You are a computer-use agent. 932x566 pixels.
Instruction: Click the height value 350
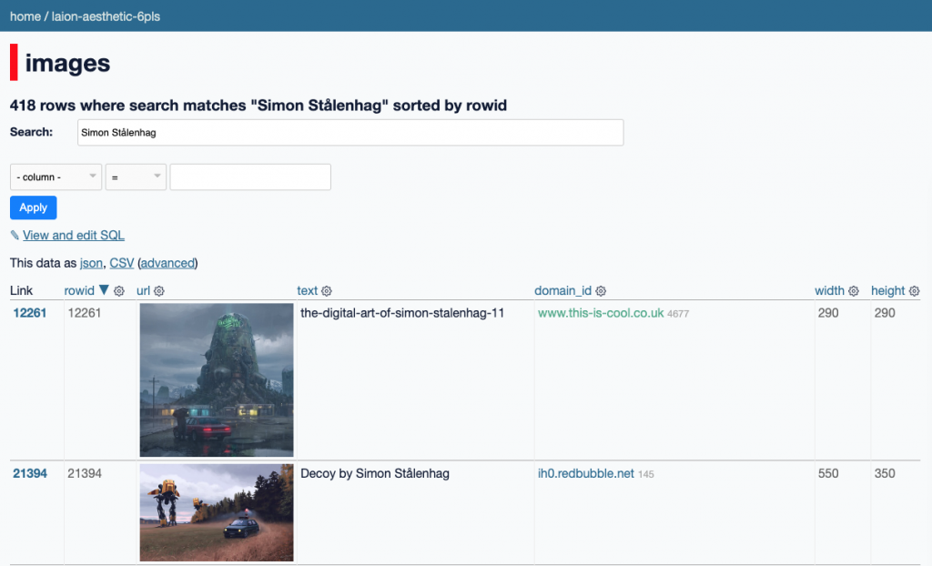coord(885,474)
